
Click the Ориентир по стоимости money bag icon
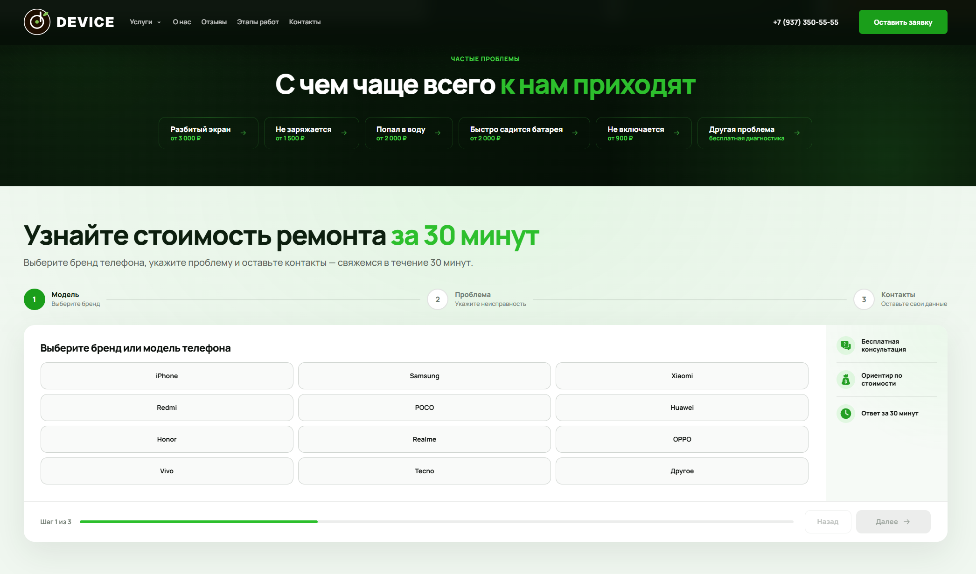tap(846, 380)
